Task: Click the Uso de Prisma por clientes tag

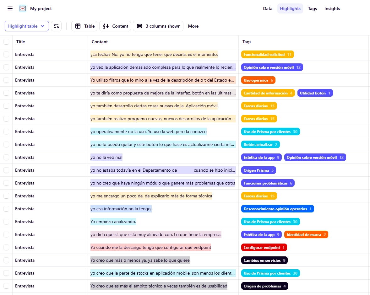Action: pos(270,131)
